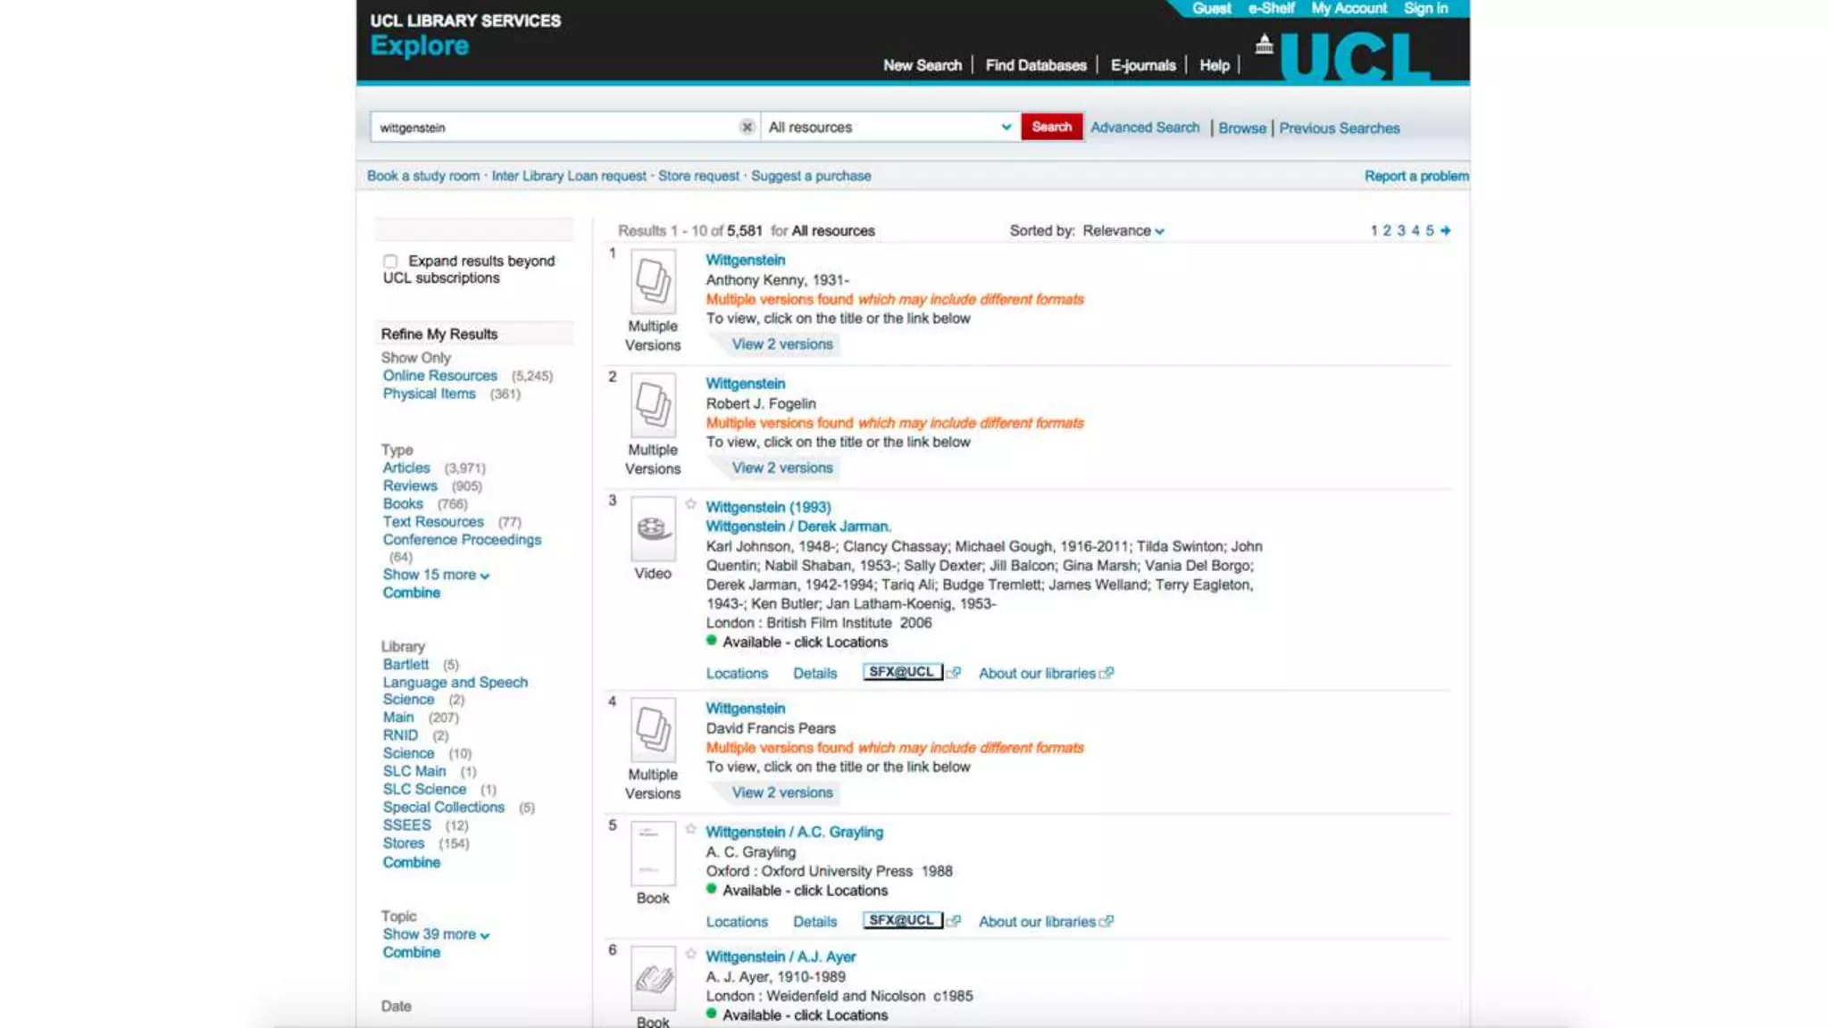Open the Advanced Search link
The image size is (1829, 1028).
click(1144, 128)
